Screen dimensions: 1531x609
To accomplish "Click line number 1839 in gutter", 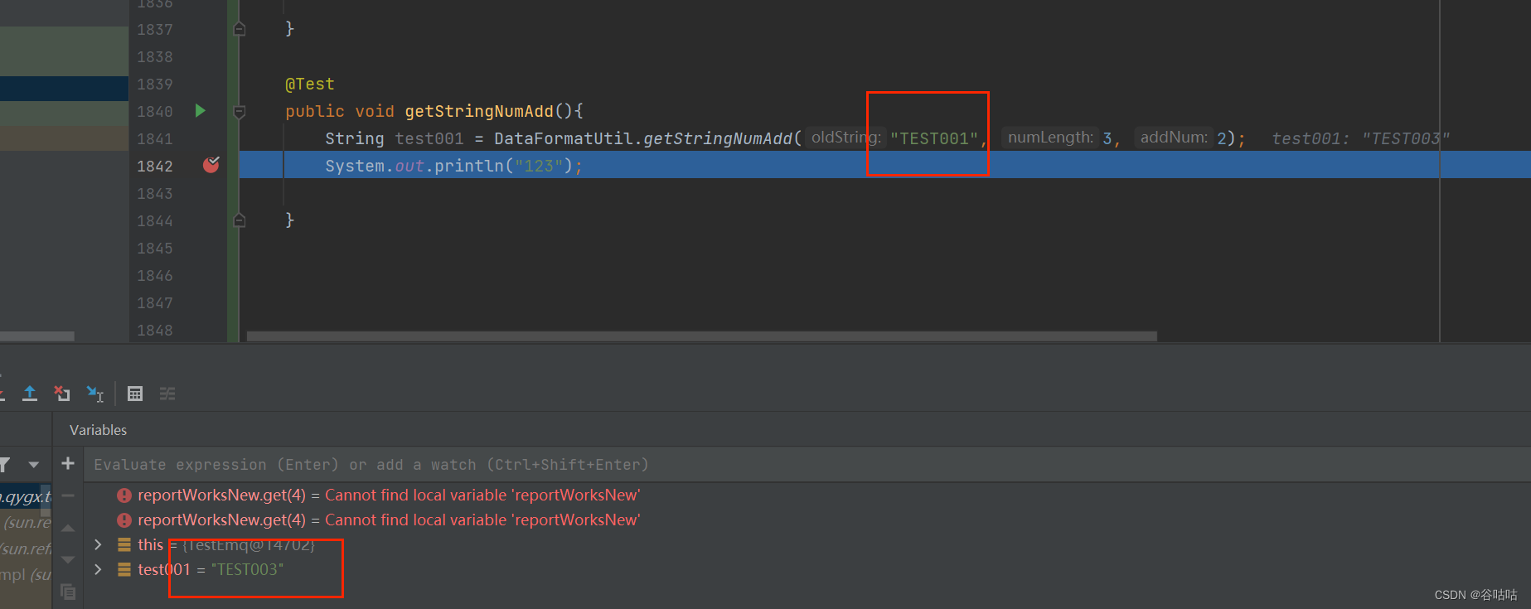I will pyautogui.click(x=155, y=84).
